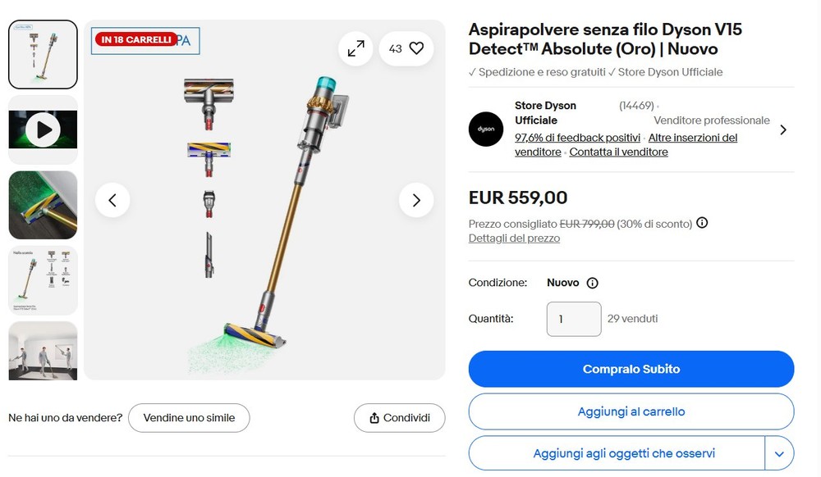Show the previous product image
Viewport: 821px width, 477px height.
(x=112, y=200)
